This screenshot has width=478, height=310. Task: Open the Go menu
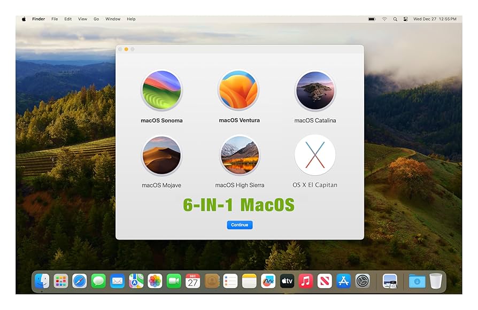(96, 19)
